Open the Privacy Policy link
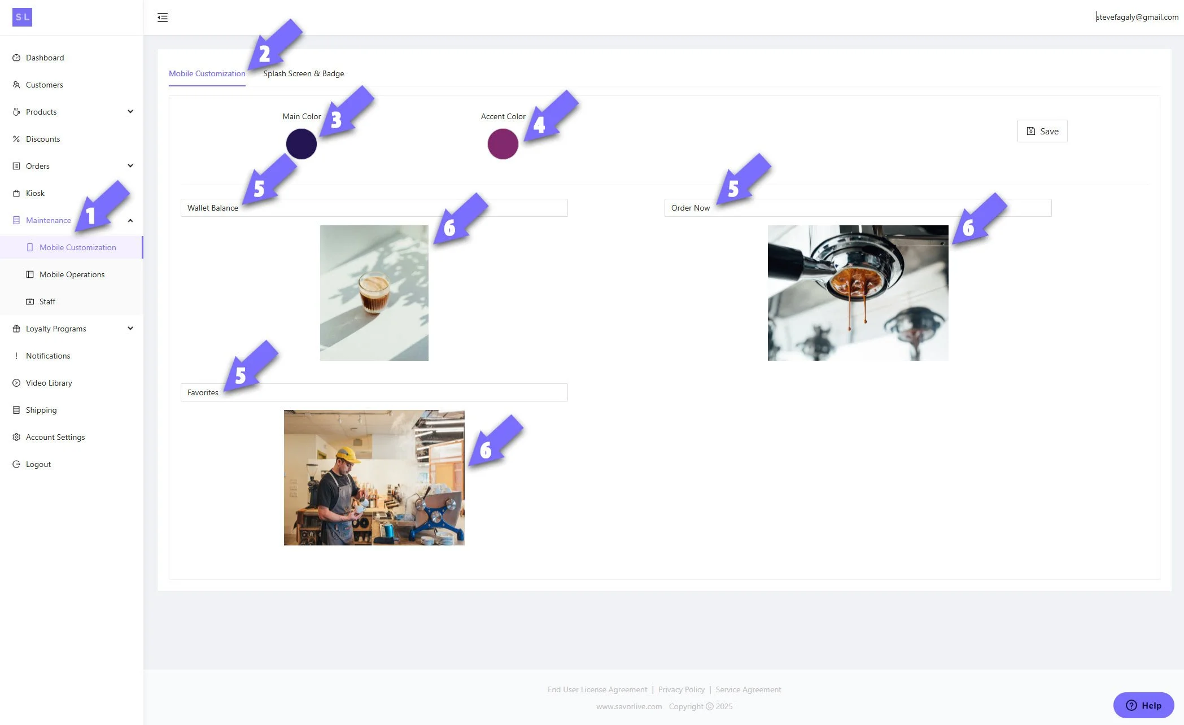The image size is (1184, 725). [x=681, y=689]
